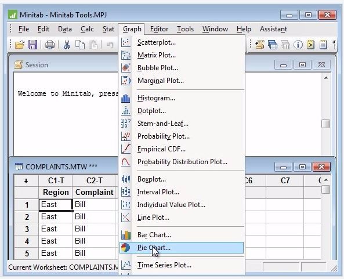The height and width of the screenshot is (279, 344).
Task: Click the ReportPad notepad toolbar icon
Action: point(323,45)
